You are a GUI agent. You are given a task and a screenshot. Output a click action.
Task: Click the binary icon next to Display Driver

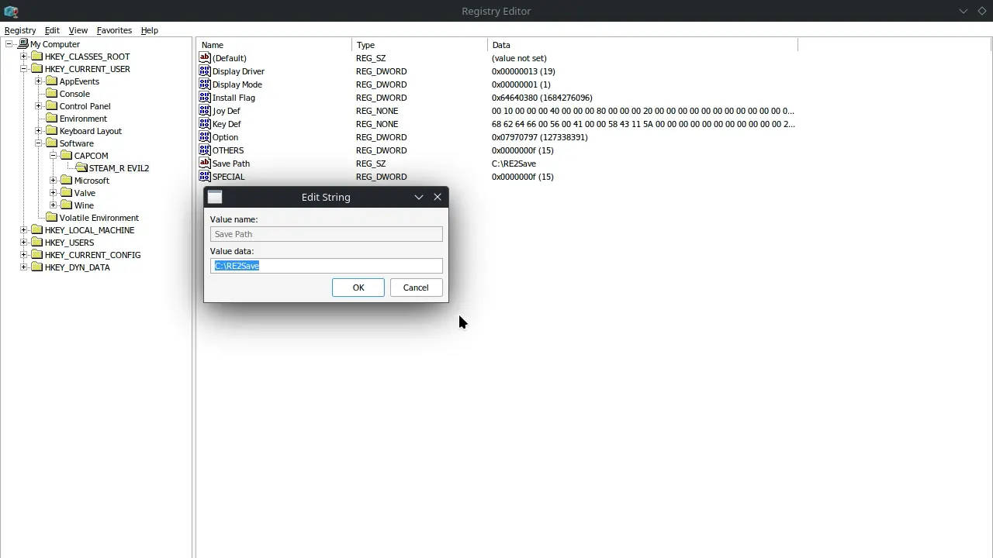pyautogui.click(x=205, y=71)
